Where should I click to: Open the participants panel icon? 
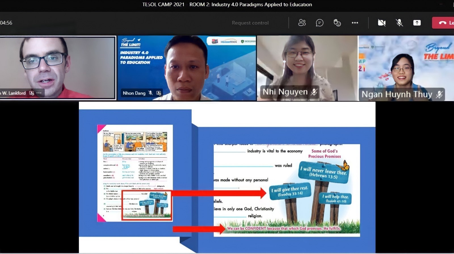point(302,23)
